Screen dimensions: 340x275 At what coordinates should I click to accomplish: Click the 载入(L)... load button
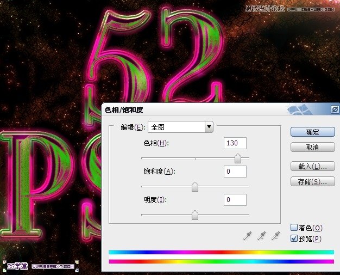click(313, 166)
